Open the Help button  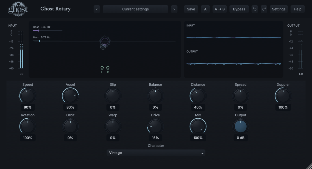click(297, 9)
